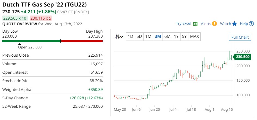Switch chart to 6M period
The image size is (257, 120).
(x=167, y=36)
